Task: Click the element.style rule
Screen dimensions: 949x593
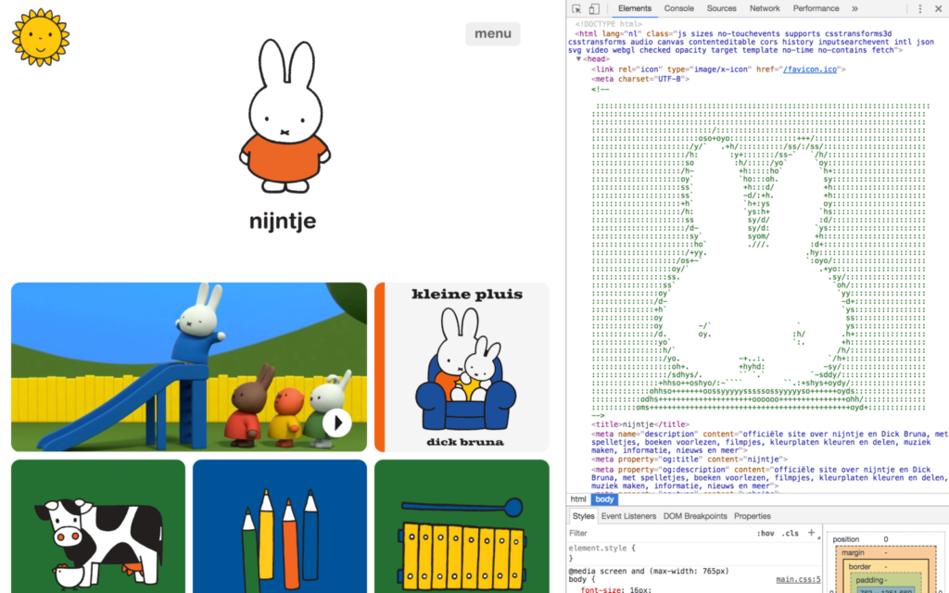Action: [x=602, y=549]
